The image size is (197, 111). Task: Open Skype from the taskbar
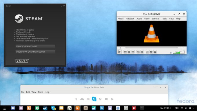coord(53,108)
